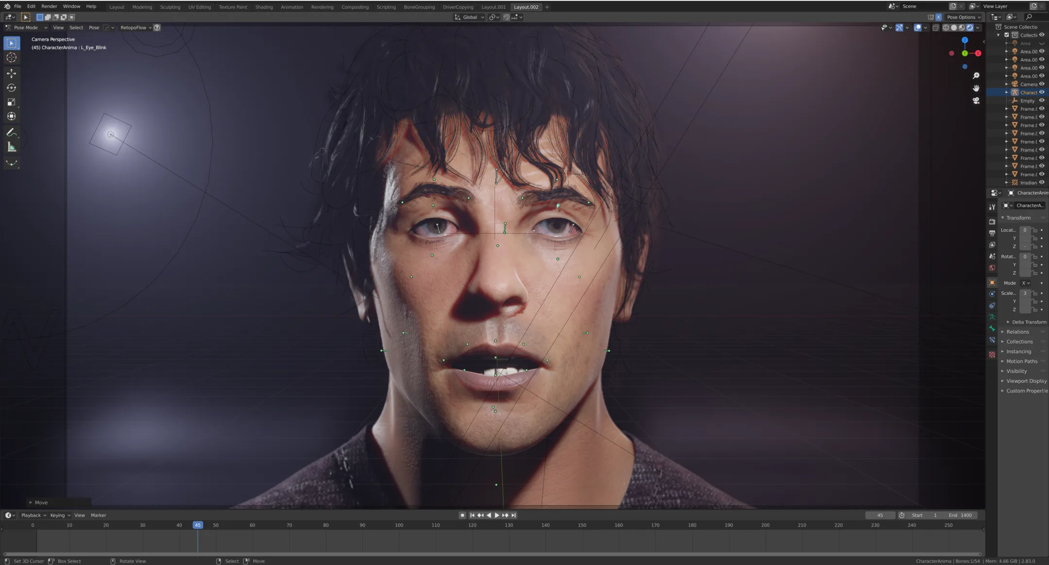1049x565 pixels.
Task: Click frame 45 on the timeline
Action: [198, 525]
